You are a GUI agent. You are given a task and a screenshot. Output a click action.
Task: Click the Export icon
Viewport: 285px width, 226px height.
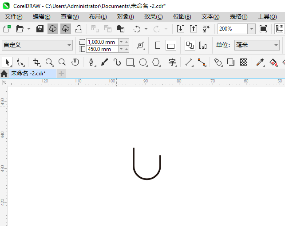tap(194, 29)
